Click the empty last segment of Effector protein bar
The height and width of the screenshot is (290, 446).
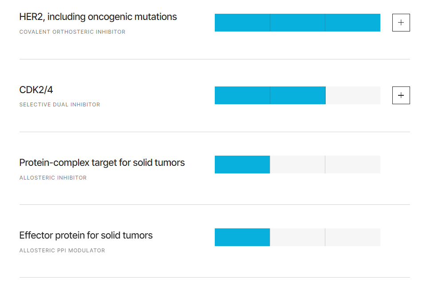353,237
